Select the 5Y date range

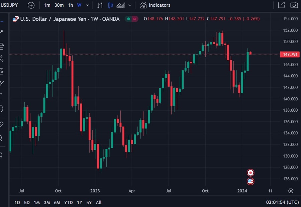tap(89, 202)
